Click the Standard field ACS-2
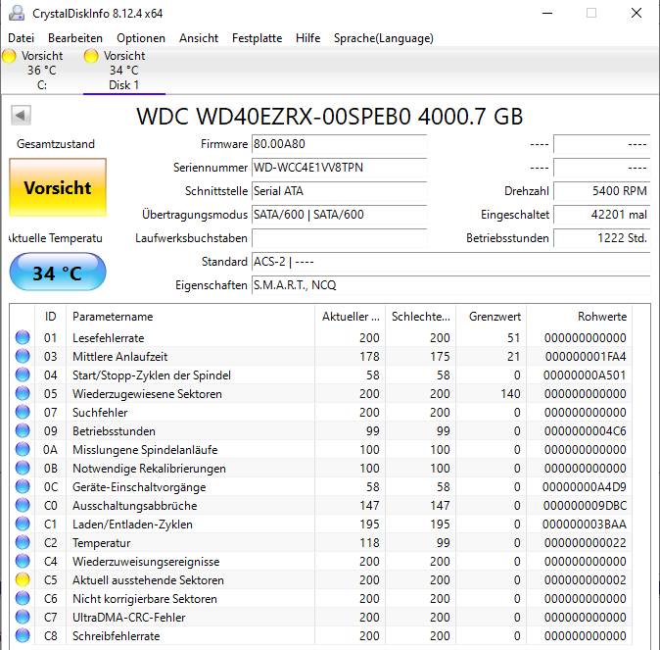660x650 pixels. point(450,262)
